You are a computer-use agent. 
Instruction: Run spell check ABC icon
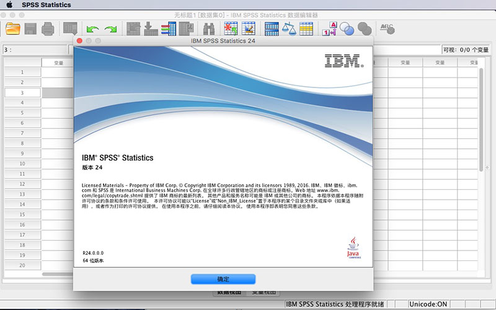(387, 29)
